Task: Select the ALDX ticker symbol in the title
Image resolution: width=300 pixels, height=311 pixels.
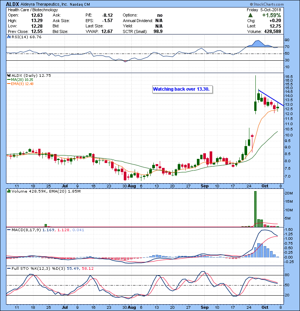Action: 13,4
